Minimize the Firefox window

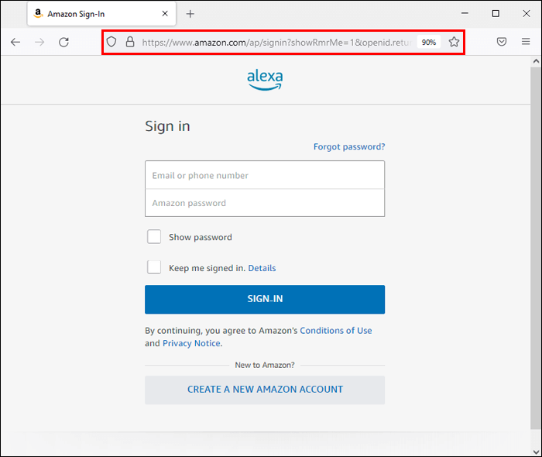pyautogui.click(x=465, y=13)
